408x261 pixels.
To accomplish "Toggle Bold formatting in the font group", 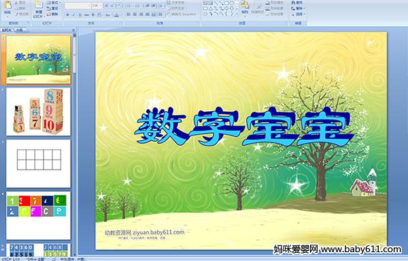I will [67, 15].
